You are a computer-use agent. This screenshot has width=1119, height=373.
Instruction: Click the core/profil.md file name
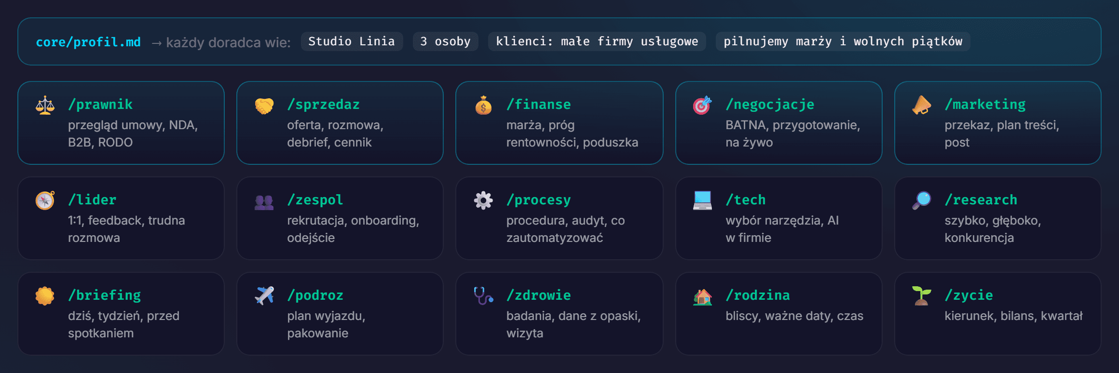(88, 42)
